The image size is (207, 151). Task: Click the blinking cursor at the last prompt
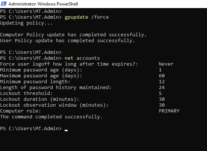click(66, 130)
